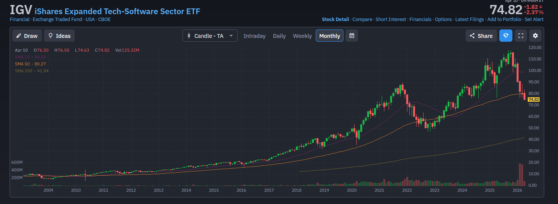The image size is (558, 204).
Task: Open the calendar date range picker
Action: [x=352, y=36]
